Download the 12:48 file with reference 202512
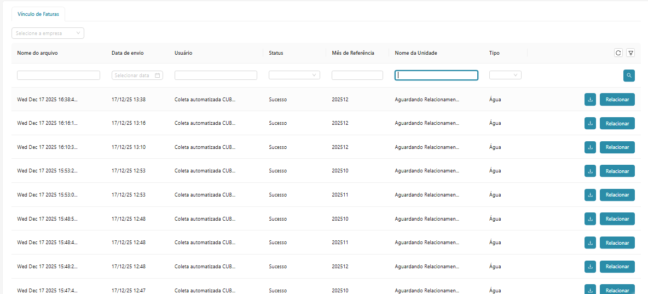648x294 pixels. click(590, 267)
